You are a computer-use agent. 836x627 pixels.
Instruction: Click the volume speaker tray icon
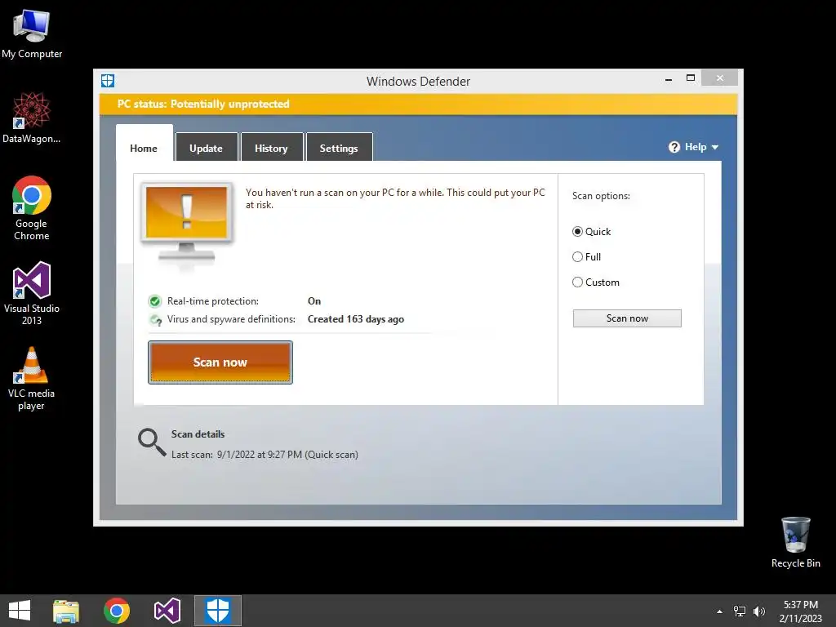pyautogui.click(x=759, y=611)
